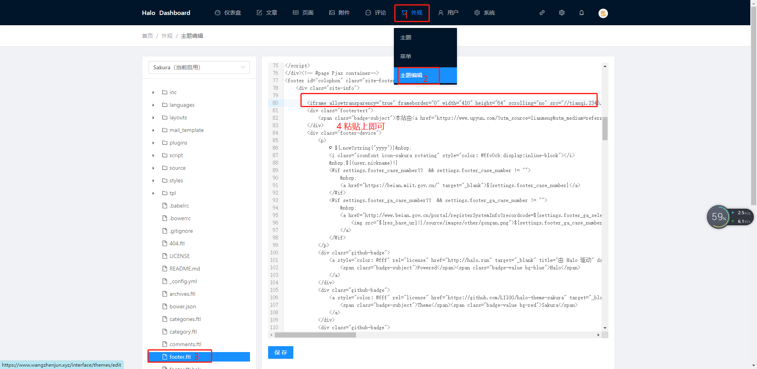Viewport: 757px width, 369px height.
Task: Click the .babelrc file icon
Action: pos(165,206)
